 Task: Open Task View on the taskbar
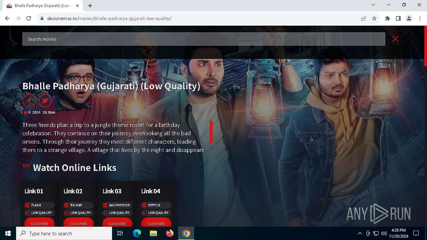(x=120, y=233)
